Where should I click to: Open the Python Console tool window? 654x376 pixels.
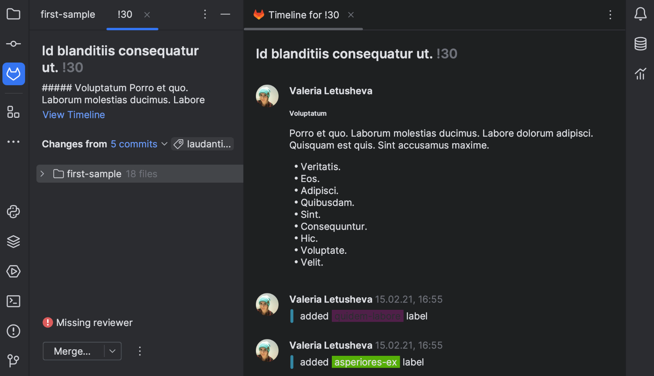tap(13, 212)
